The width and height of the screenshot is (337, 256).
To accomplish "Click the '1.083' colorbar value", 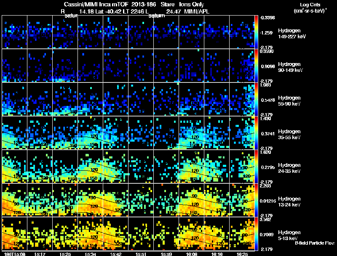I will [x=265, y=85].
